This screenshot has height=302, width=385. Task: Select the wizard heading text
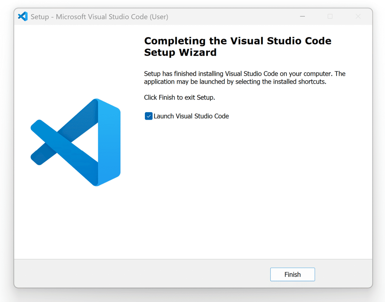(238, 46)
